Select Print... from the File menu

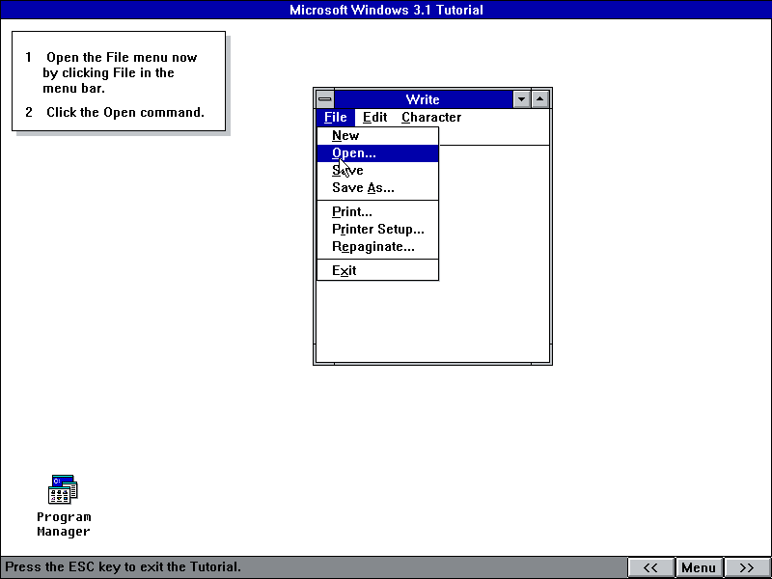377,211
